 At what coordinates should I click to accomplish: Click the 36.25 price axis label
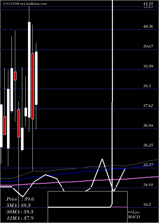pos(148,145)
